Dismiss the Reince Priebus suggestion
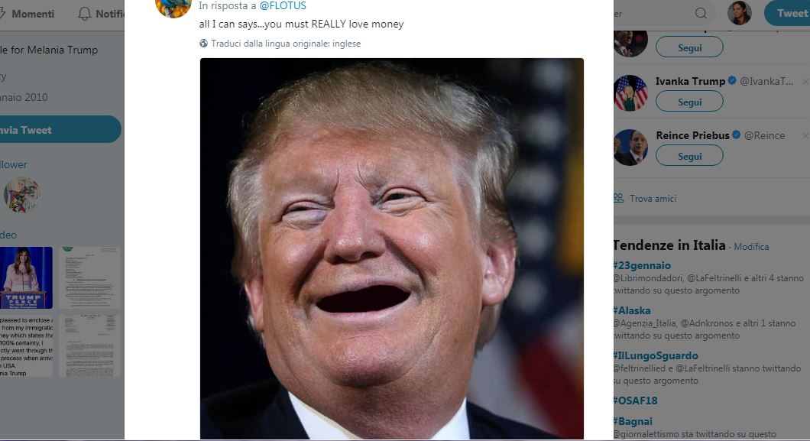 click(805, 136)
